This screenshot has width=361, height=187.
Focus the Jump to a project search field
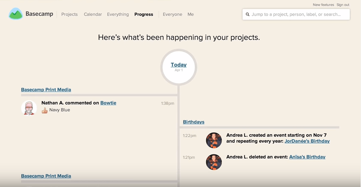296,14
